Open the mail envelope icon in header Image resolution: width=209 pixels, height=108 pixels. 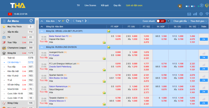point(189,14)
